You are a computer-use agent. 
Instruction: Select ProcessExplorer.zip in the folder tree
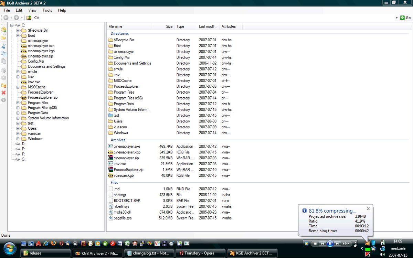pos(43,97)
